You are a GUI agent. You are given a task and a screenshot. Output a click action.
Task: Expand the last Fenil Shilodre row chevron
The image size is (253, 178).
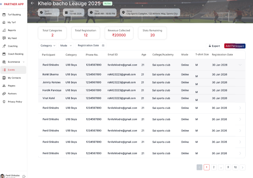pyautogui.click(x=240, y=153)
